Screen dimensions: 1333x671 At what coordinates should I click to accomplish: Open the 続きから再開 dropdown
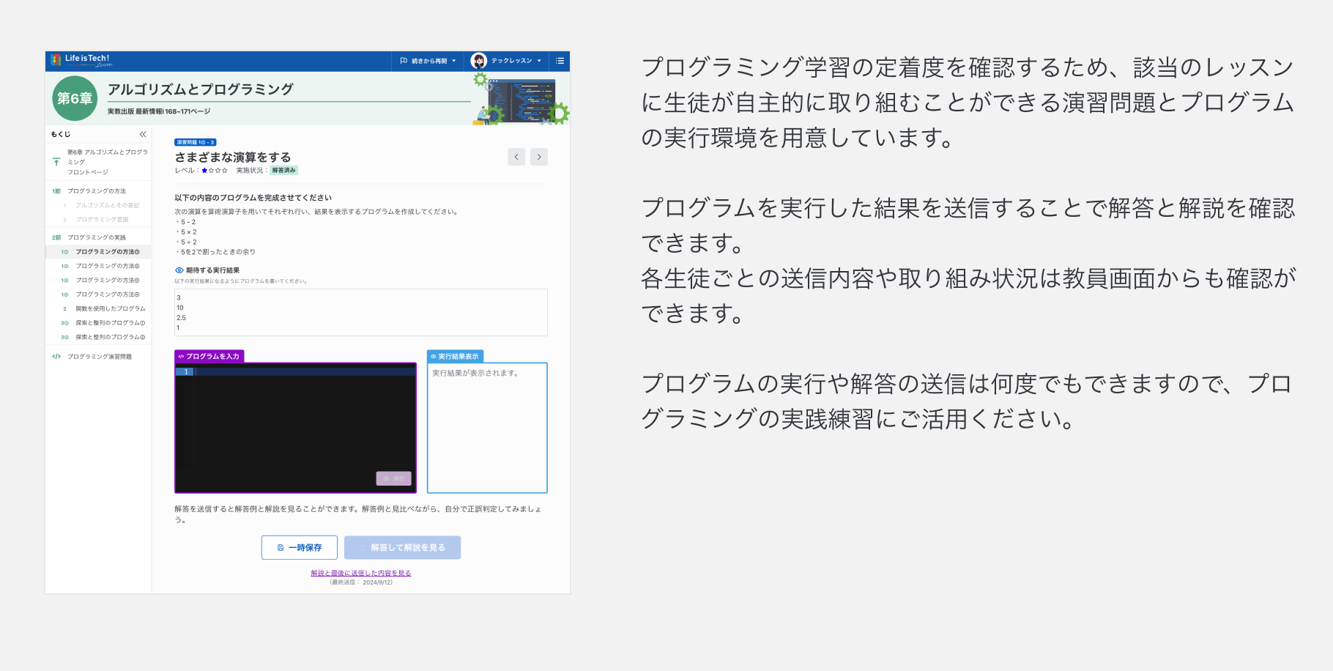[428, 61]
